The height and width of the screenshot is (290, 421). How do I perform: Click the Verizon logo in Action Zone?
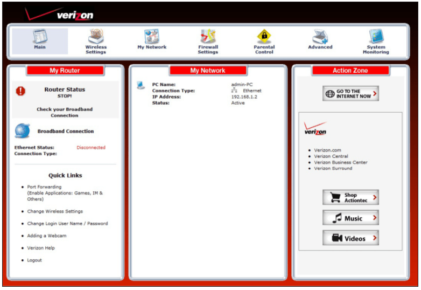pos(315,128)
